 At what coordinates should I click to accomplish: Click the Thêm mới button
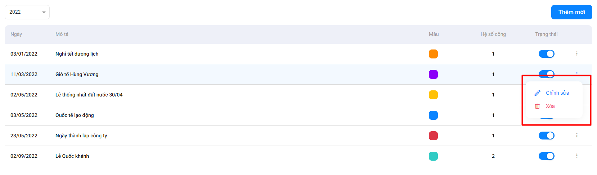pos(571,12)
